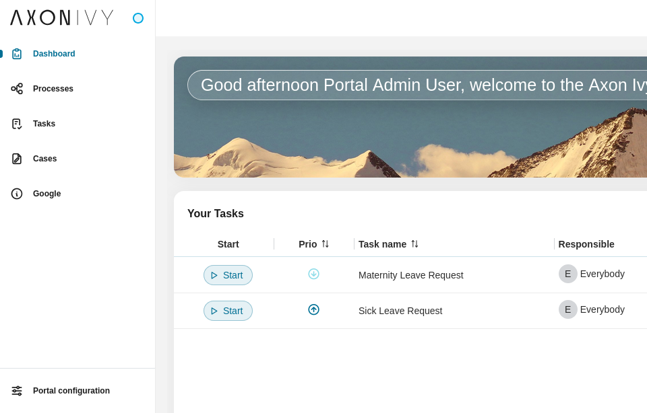Image resolution: width=647 pixels, height=413 pixels.
Task: Click the Tasks checklist icon
Action: pos(16,124)
